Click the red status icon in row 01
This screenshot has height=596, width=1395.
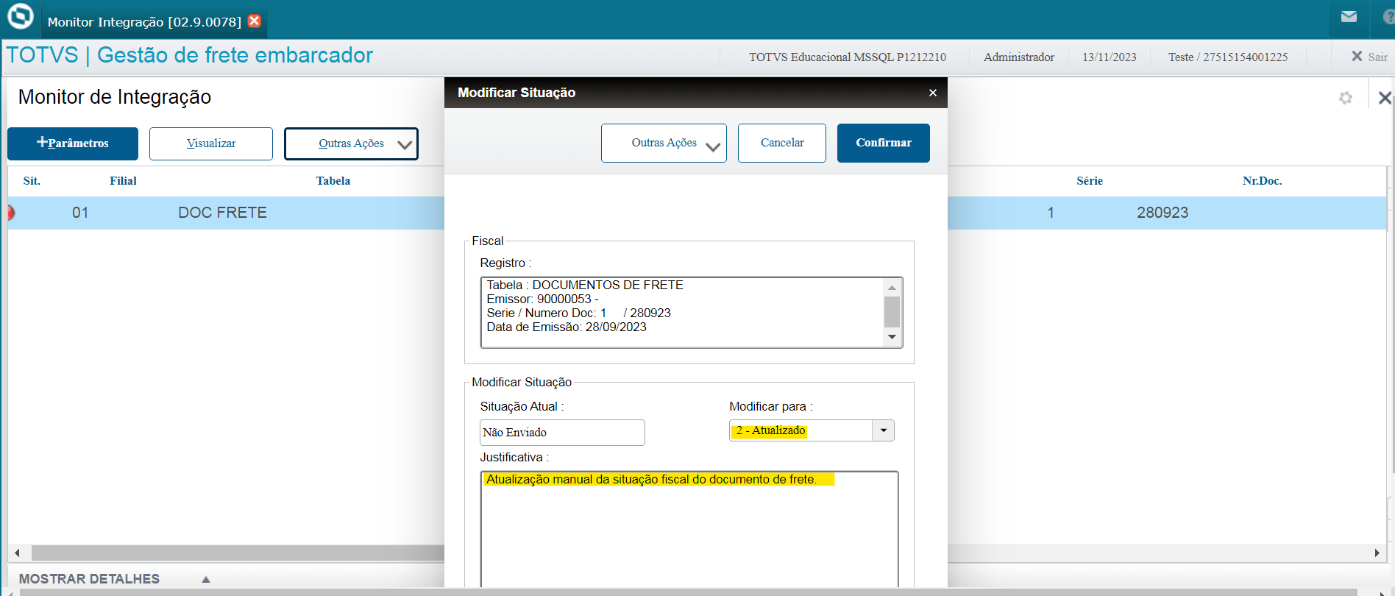tap(11, 213)
